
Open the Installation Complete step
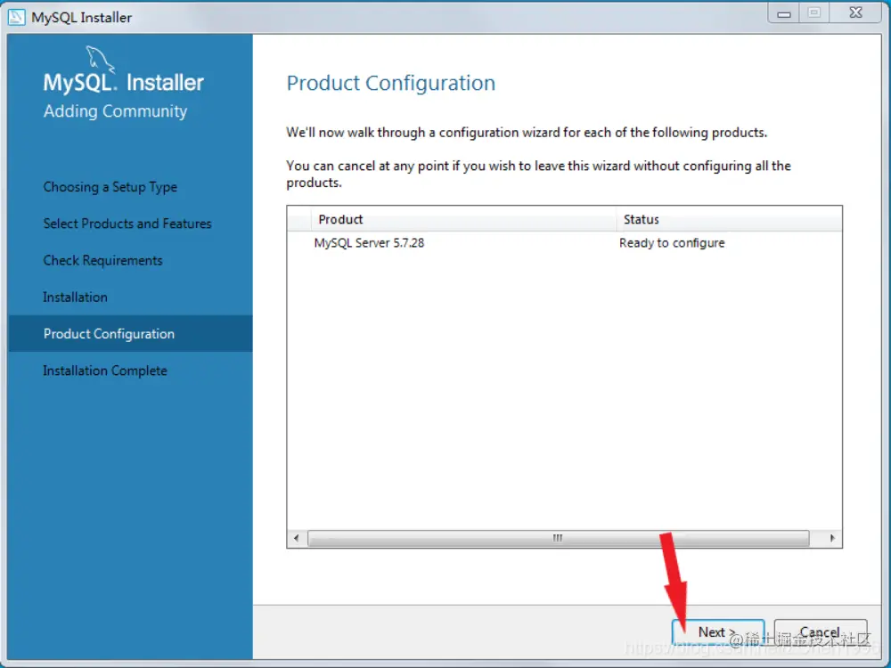[x=105, y=371]
